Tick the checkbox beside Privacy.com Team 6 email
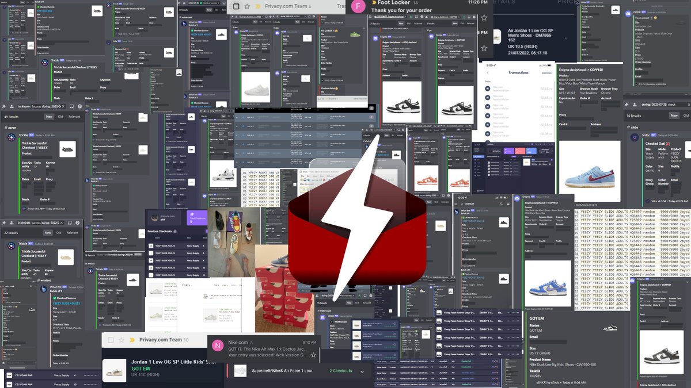The height and width of the screenshot is (388, 691). coord(236,6)
